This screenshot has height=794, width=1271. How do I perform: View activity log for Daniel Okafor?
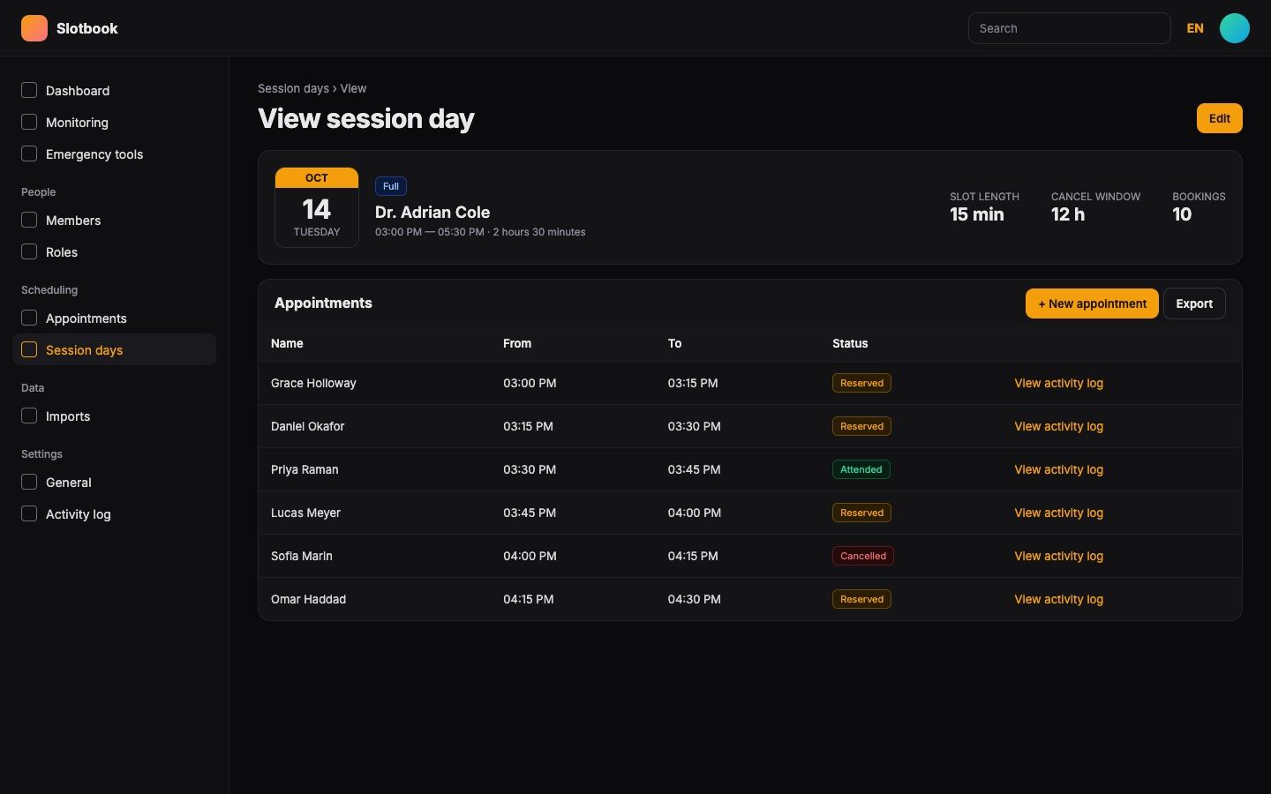(1058, 426)
